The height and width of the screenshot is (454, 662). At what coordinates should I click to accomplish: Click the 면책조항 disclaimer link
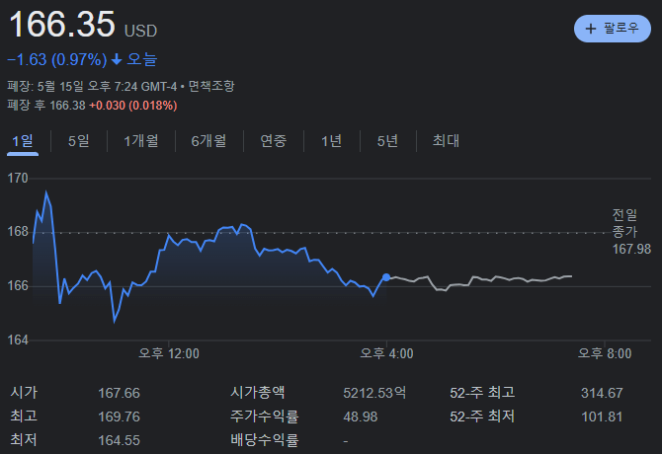[211, 87]
